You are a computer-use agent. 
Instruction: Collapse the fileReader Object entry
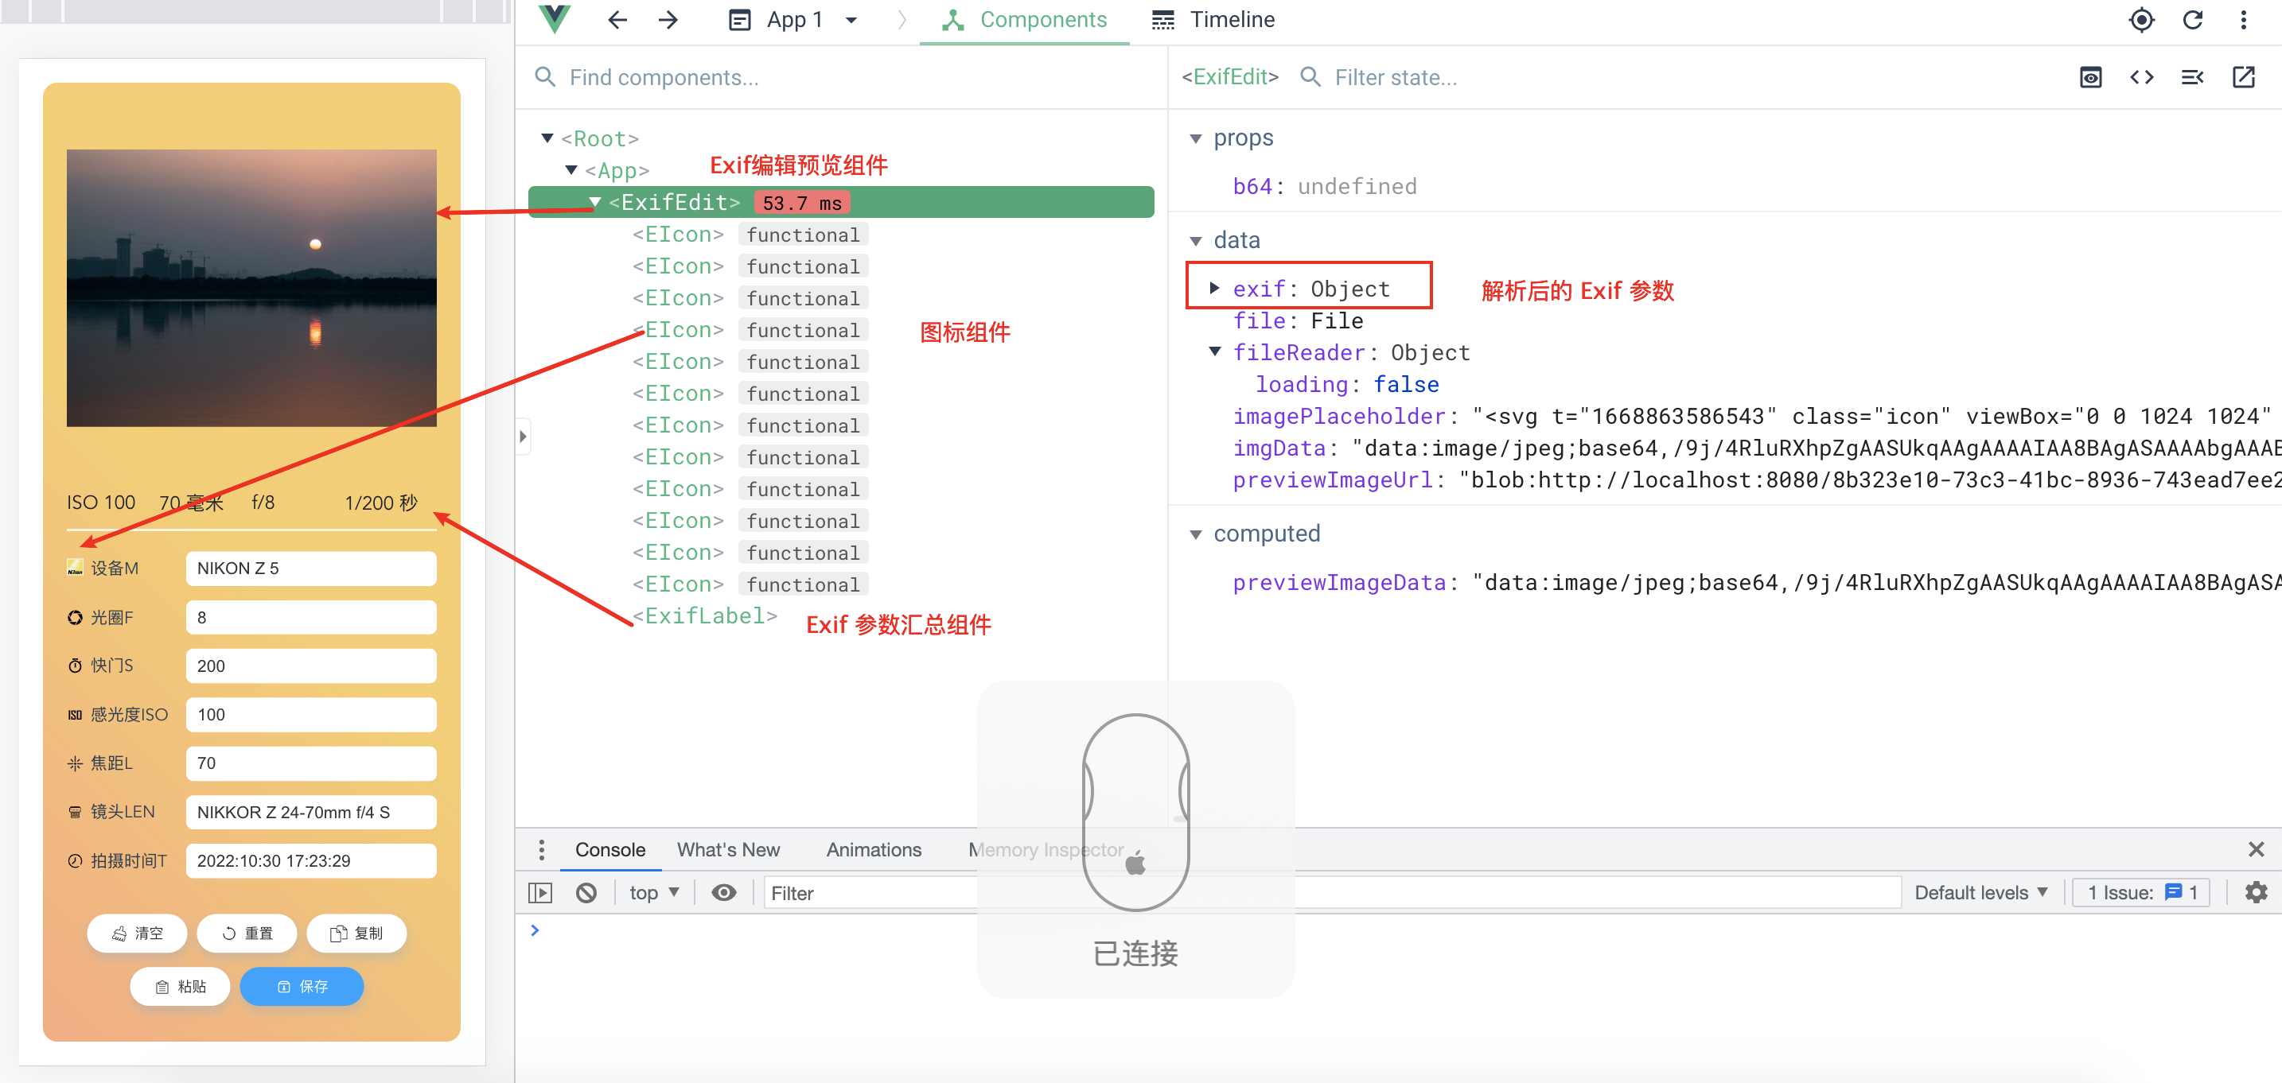(x=1214, y=351)
